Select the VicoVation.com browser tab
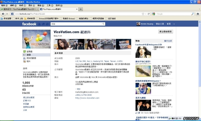The image size is (201, 121). coord(59,9)
